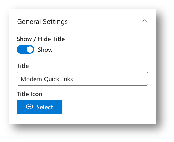
Task: Click the 'Title Icon' label
Action: [x=29, y=94]
